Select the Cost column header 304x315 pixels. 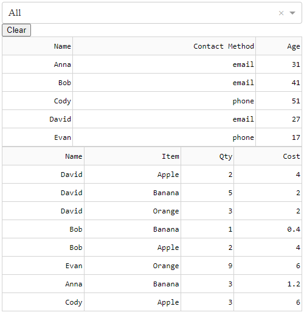tap(268, 156)
